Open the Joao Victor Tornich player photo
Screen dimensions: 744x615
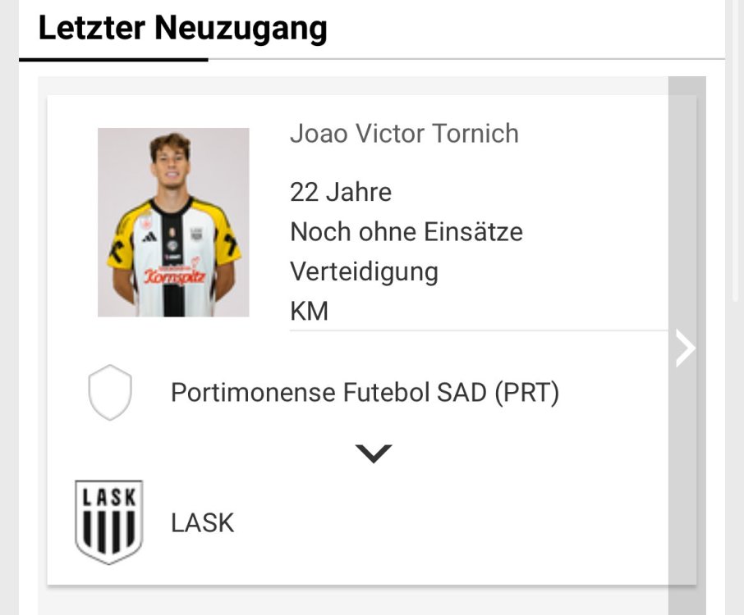(x=173, y=222)
